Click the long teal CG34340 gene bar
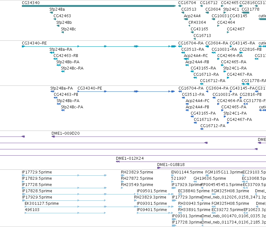The height and width of the screenshot is (227, 266). coord(99,6)
